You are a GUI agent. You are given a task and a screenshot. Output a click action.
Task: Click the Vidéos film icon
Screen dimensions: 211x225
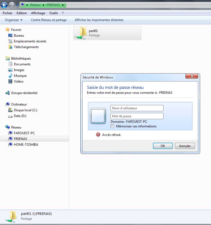[10, 81]
